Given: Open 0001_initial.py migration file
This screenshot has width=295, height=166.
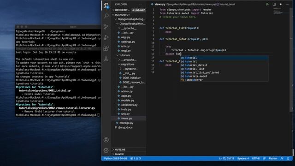Looking at the screenshot, I should point(131,78).
